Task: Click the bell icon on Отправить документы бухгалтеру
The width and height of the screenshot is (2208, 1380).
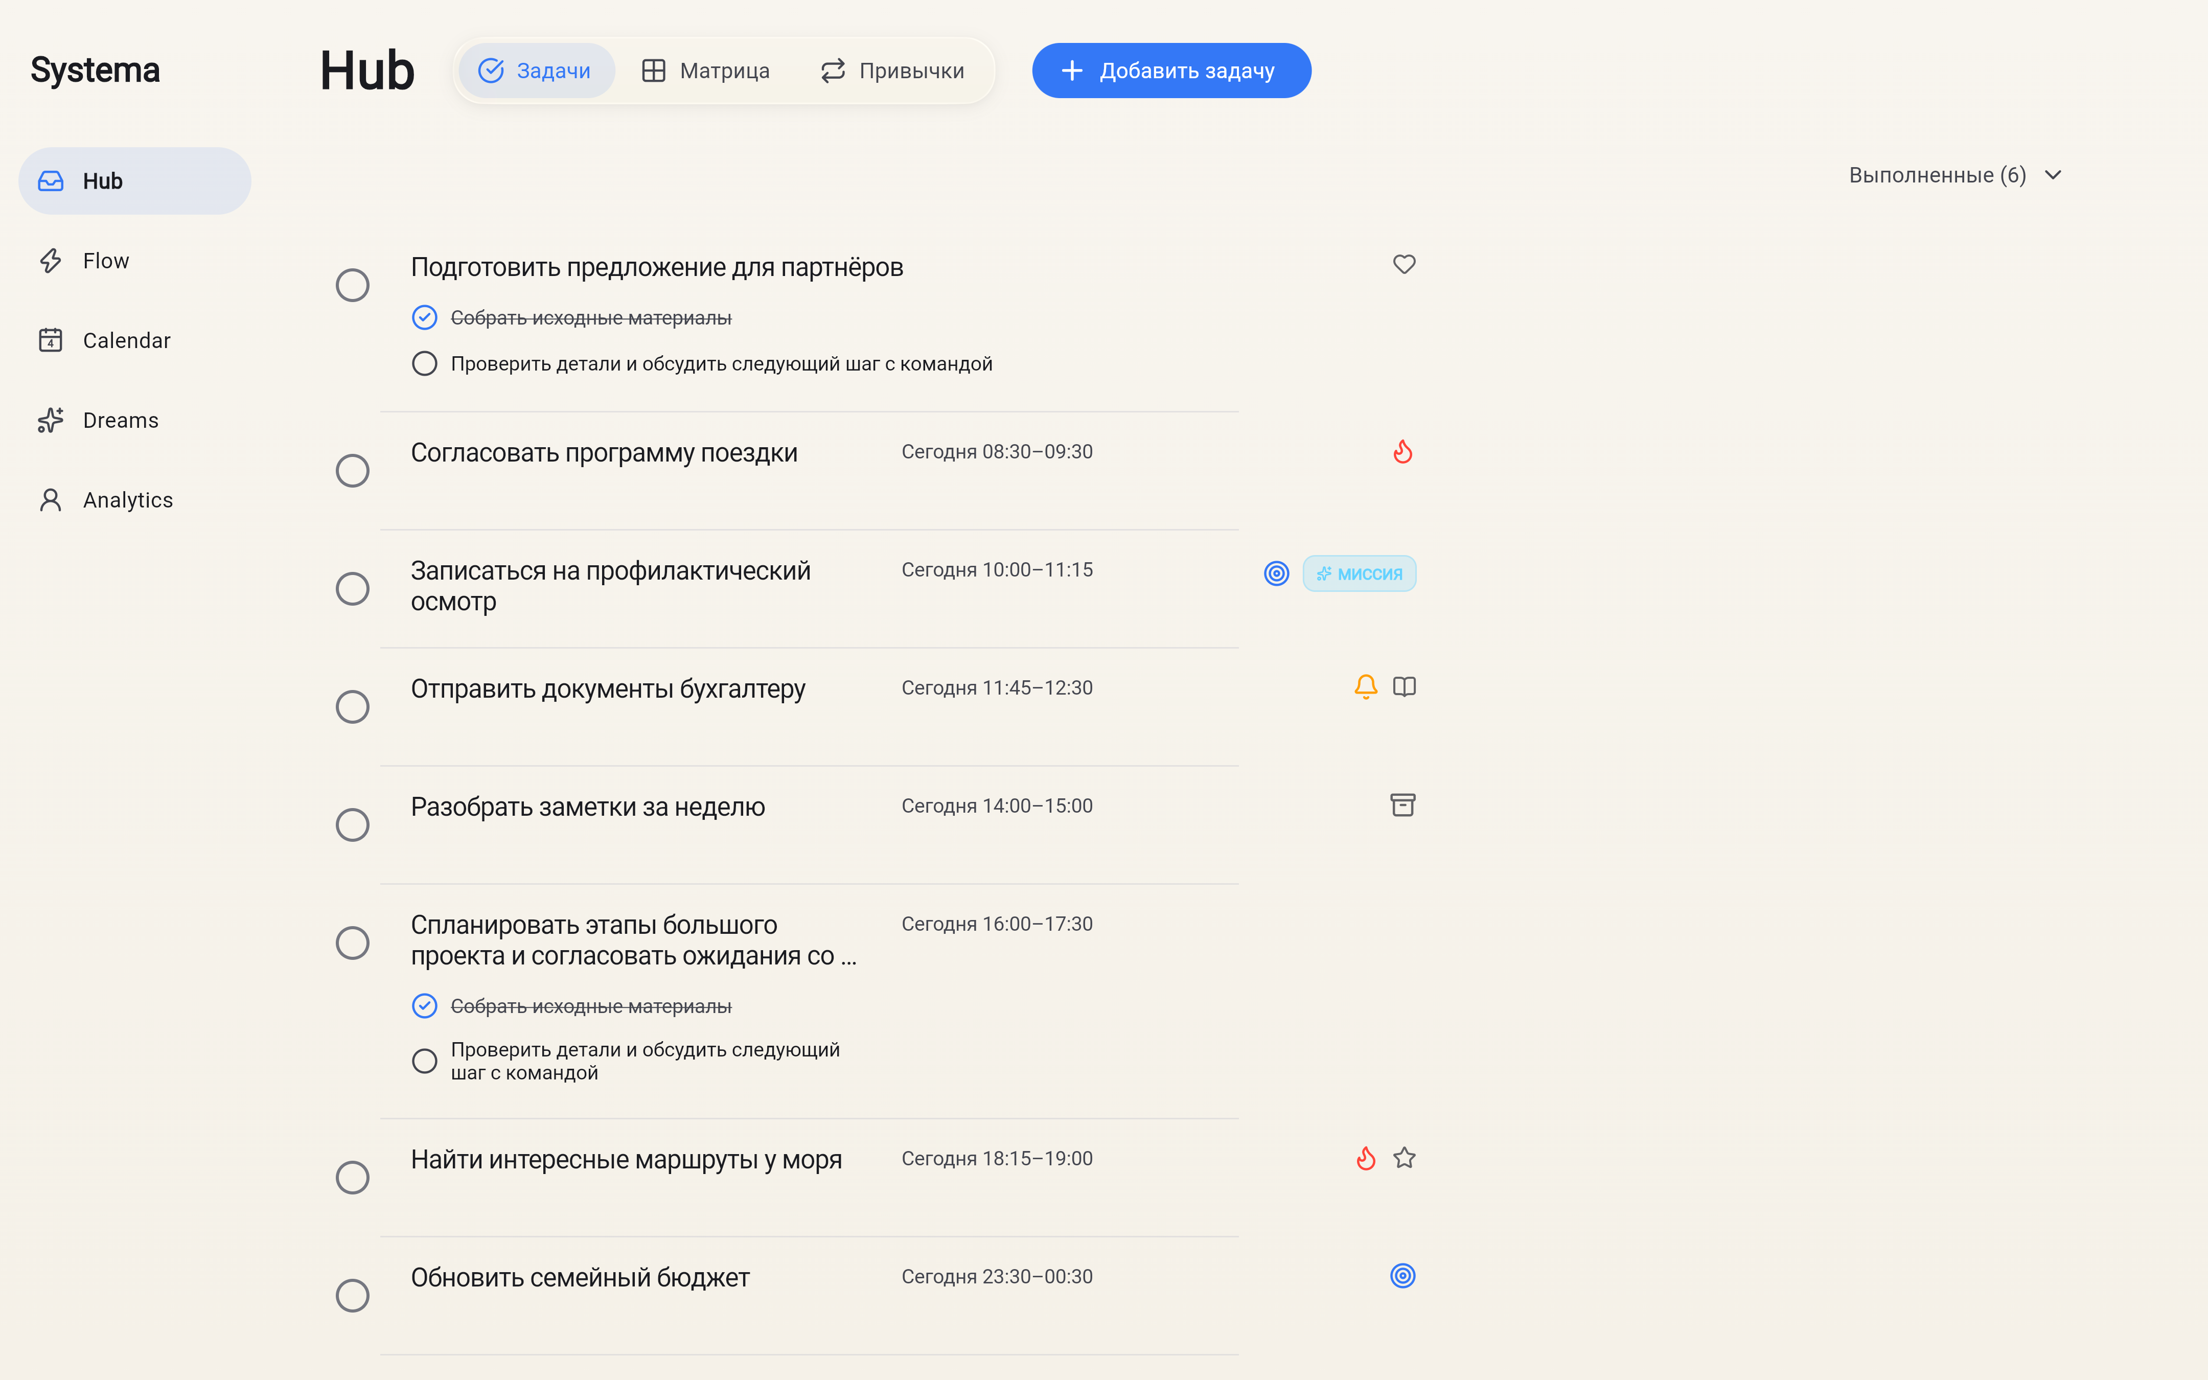Action: tap(1366, 686)
